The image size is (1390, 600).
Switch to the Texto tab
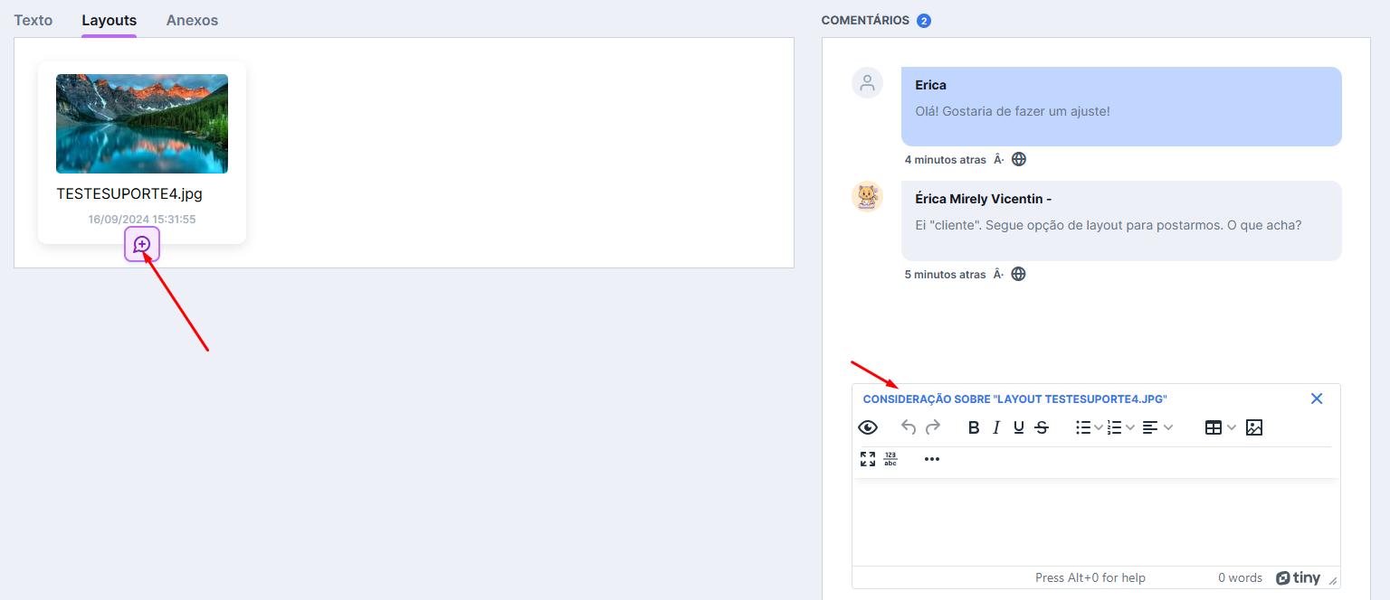(x=33, y=20)
